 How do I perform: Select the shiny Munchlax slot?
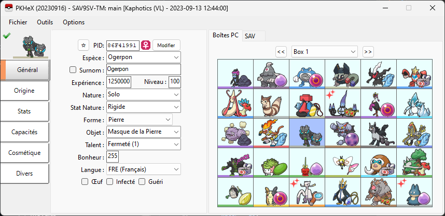coord(414,192)
